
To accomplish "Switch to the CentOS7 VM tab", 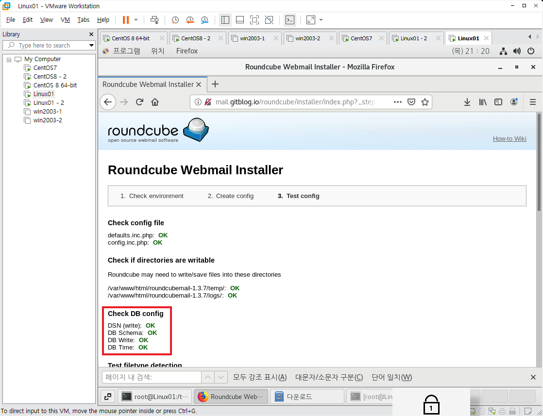I will pyautogui.click(x=361, y=38).
